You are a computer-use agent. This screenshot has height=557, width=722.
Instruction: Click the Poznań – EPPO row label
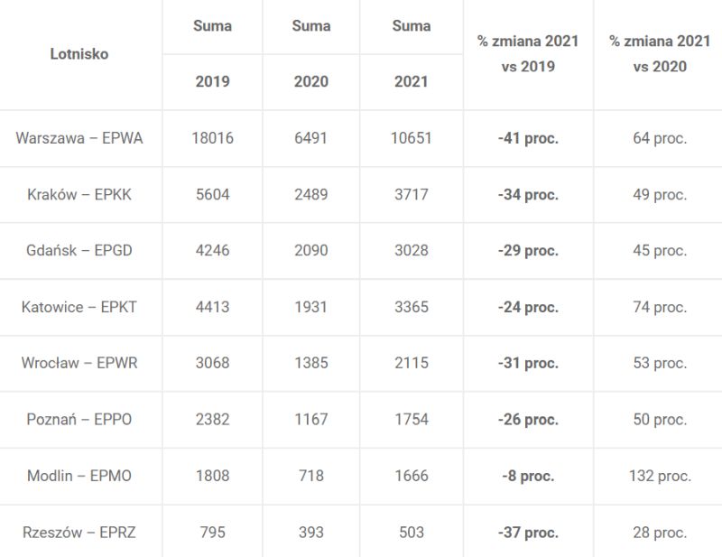[x=79, y=419]
